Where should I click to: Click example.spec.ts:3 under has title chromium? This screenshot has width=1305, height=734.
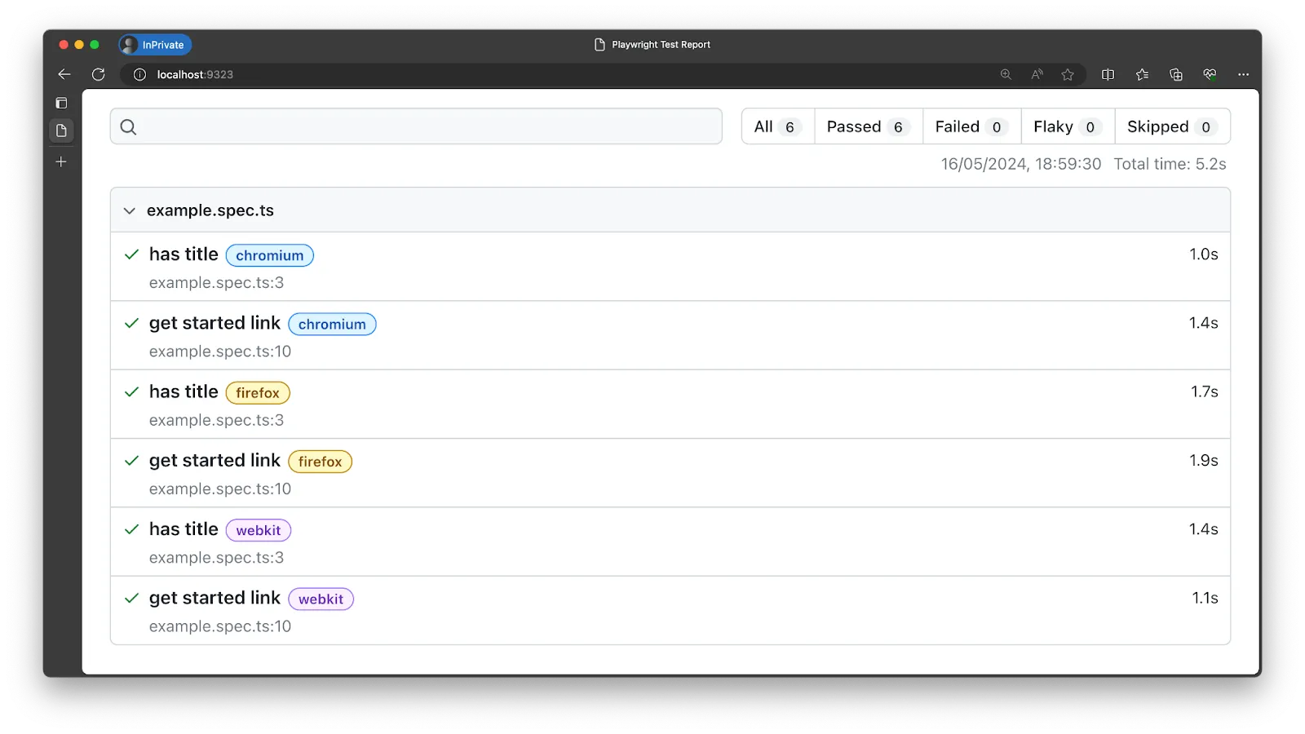tap(216, 283)
